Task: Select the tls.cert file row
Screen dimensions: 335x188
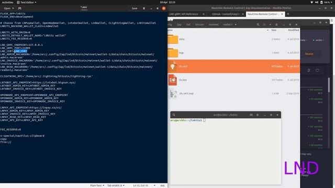Action: pyautogui.click(x=234, y=66)
